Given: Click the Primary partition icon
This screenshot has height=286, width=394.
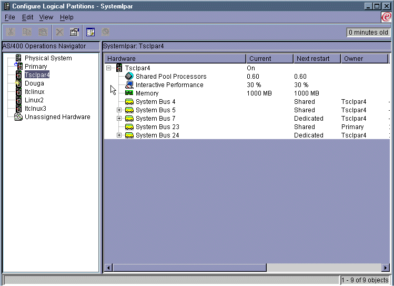Looking at the screenshot, I should (18, 66).
